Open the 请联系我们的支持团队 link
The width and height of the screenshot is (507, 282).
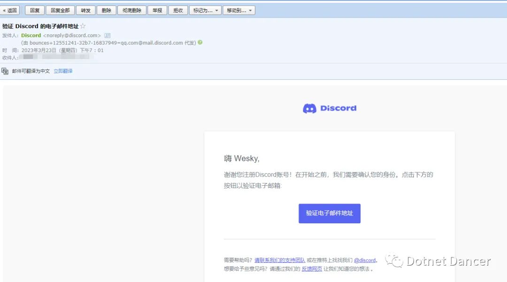point(280,260)
